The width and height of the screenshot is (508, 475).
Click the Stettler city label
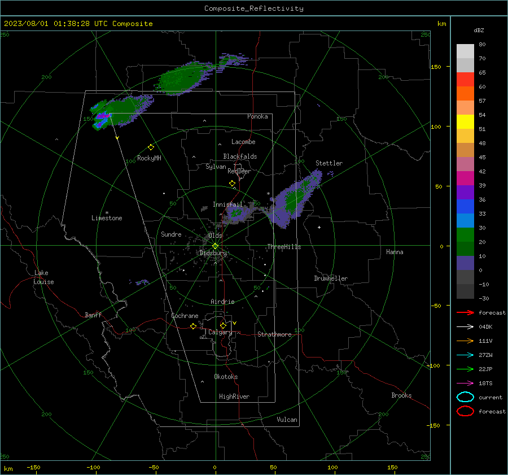[329, 163]
